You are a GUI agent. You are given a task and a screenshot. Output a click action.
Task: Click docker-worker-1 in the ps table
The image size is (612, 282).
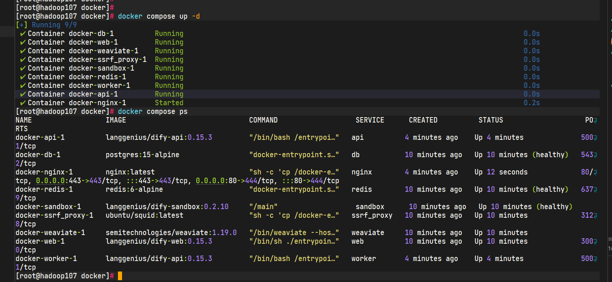(46, 259)
